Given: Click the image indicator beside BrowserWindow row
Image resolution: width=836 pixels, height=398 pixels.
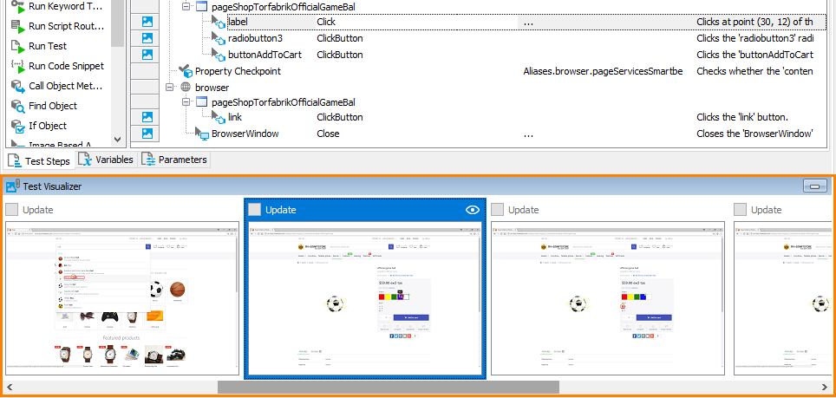Looking at the screenshot, I should (147, 134).
